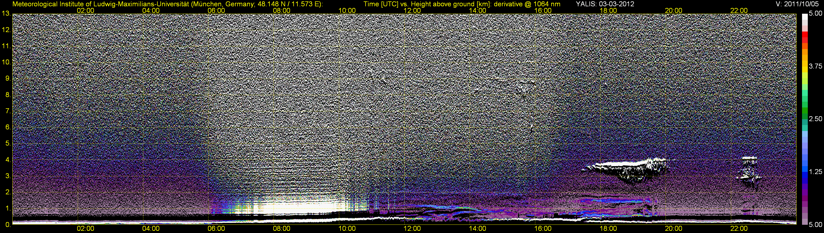Click the 06:00 label on the top time axis
This screenshot has height=233, width=824.
click(216, 10)
